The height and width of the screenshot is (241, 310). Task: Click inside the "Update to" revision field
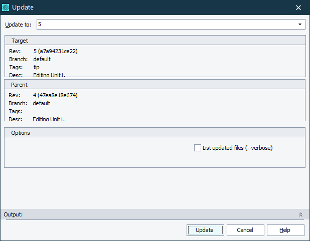(x=166, y=24)
